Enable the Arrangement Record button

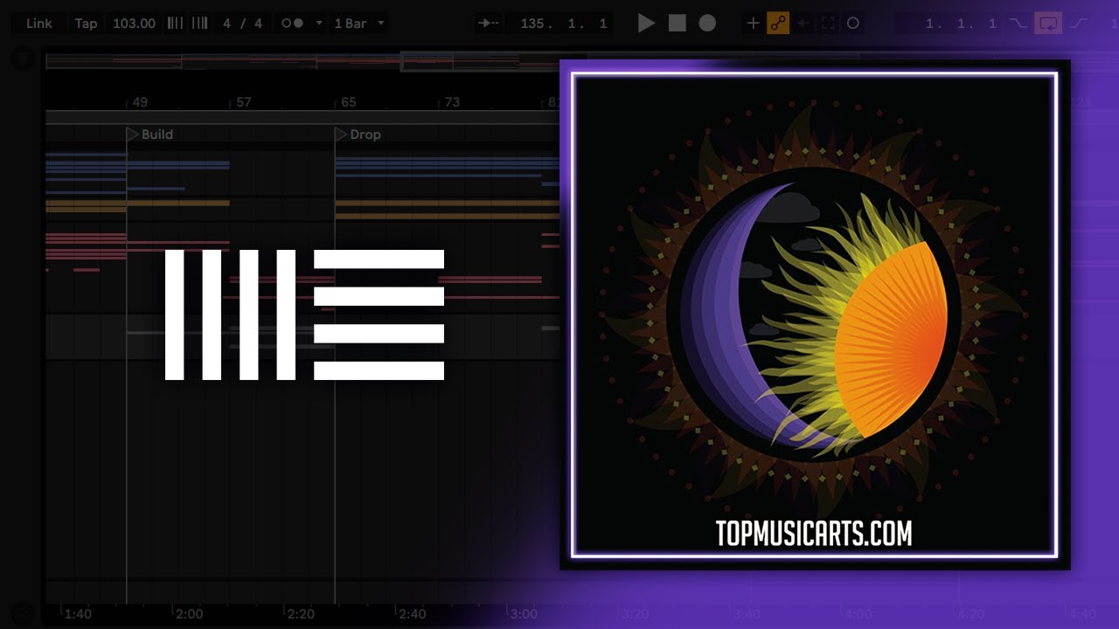click(x=707, y=24)
